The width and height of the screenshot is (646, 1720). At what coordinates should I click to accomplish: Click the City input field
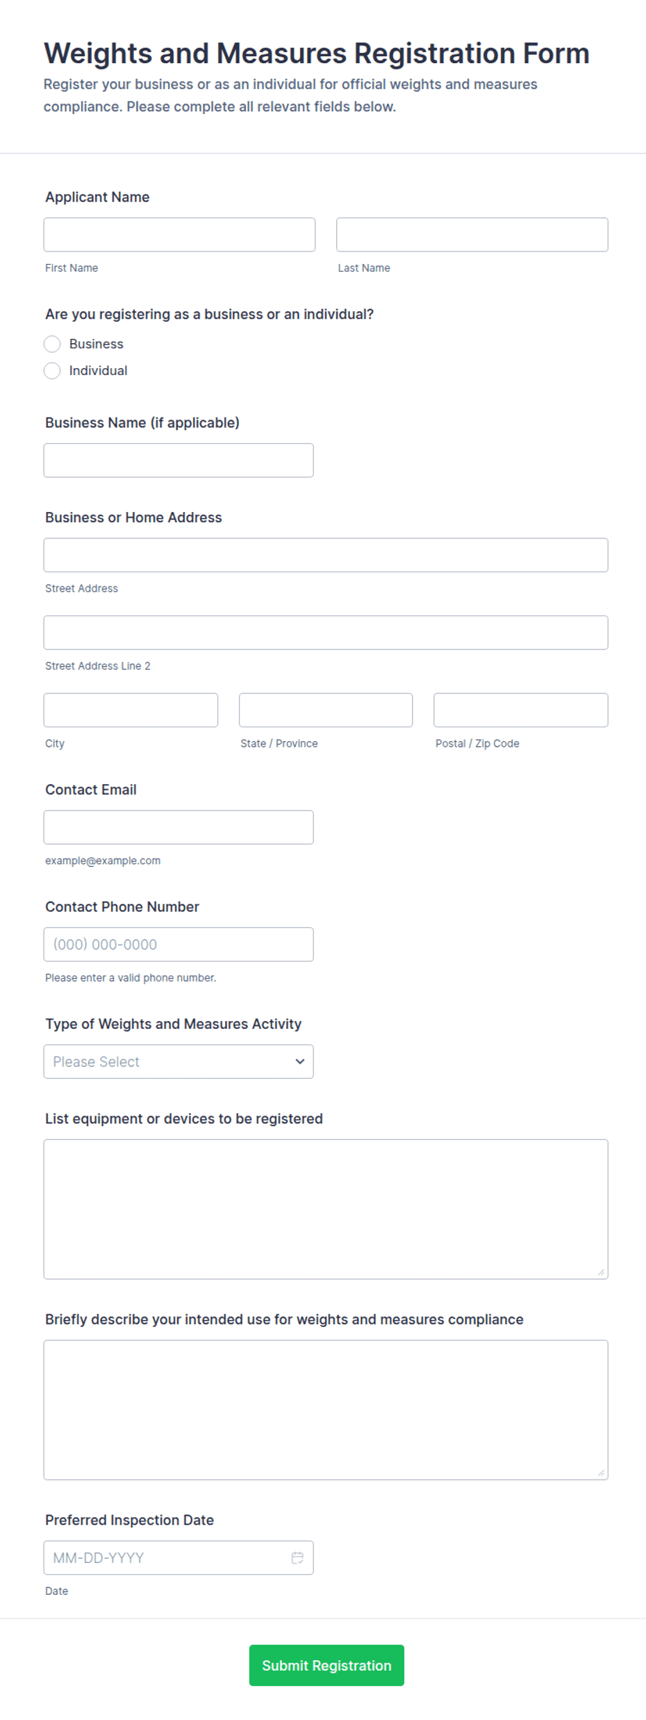tap(131, 710)
